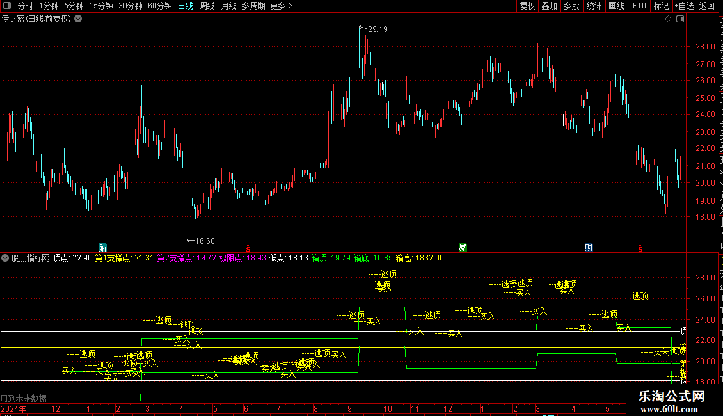Viewport: 723px width, 416px height.
Task: Click the 箱顶: 19.79 value
Action: [331, 258]
